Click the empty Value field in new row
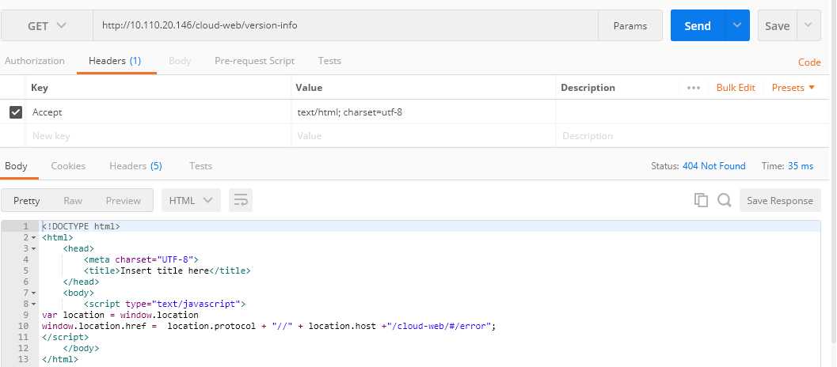837x367 pixels. (x=424, y=135)
